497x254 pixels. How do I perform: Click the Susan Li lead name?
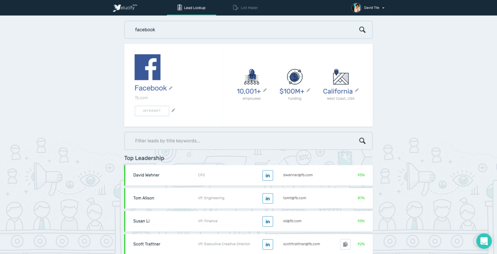(142, 221)
